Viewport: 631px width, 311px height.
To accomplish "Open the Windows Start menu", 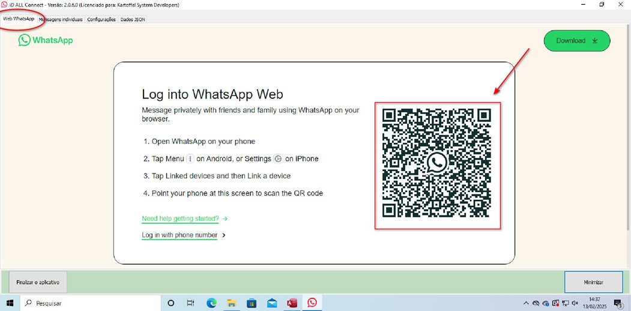I will tap(10, 303).
